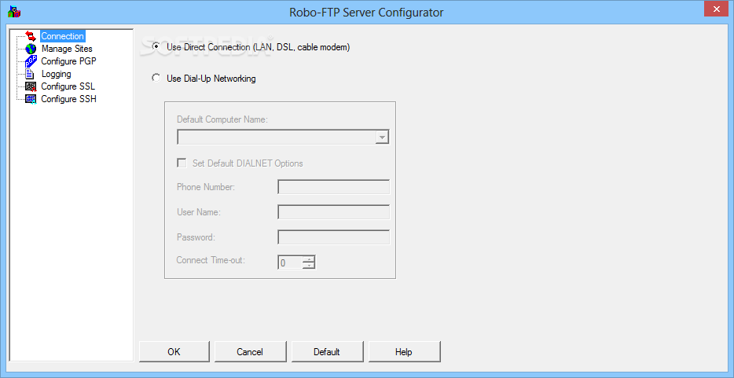Click the Configure PGP icon
Screen dimensions: 734x378
point(31,61)
